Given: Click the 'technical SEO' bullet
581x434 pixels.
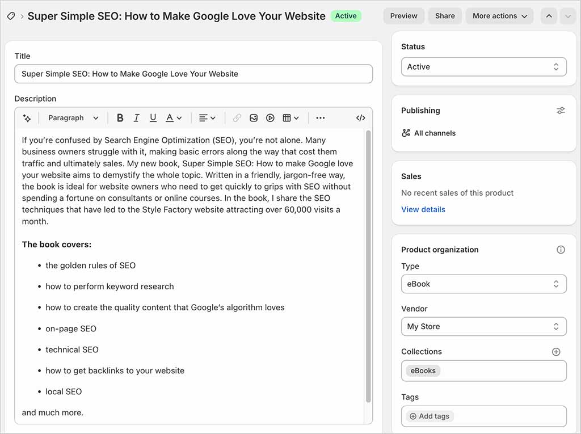Looking at the screenshot, I should pos(72,349).
